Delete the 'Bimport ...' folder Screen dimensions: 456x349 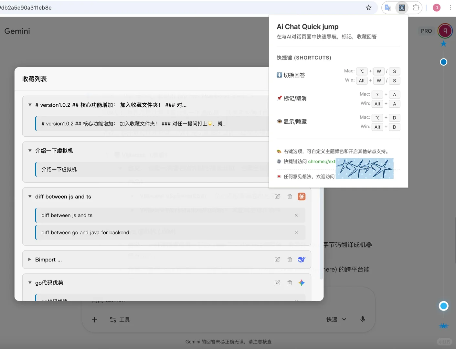click(290, 259)
